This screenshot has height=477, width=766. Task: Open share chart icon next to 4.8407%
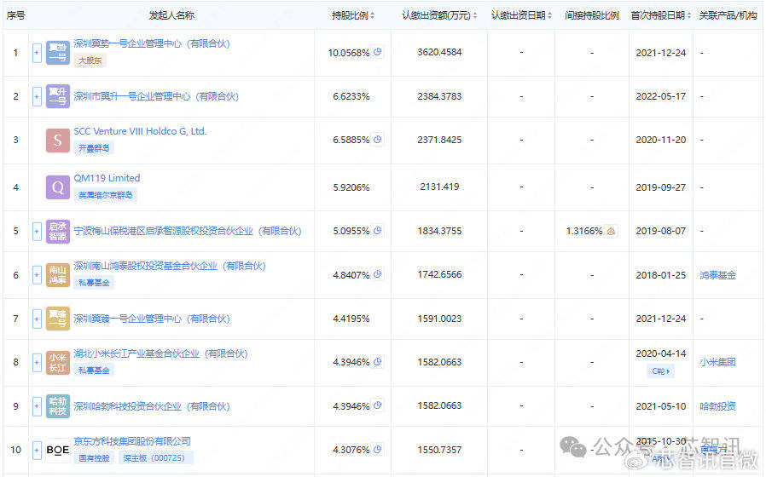[378, 274]
